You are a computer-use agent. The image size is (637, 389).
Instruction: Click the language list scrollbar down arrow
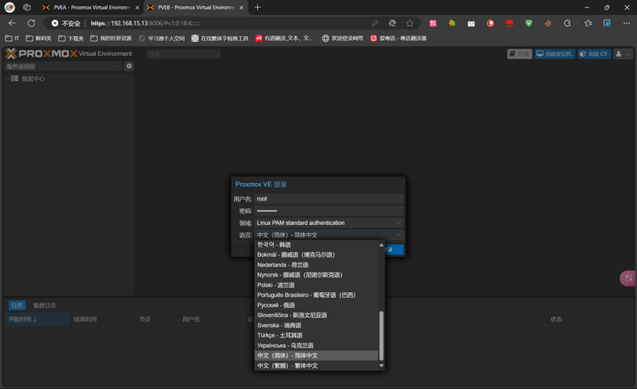[381, 366]
